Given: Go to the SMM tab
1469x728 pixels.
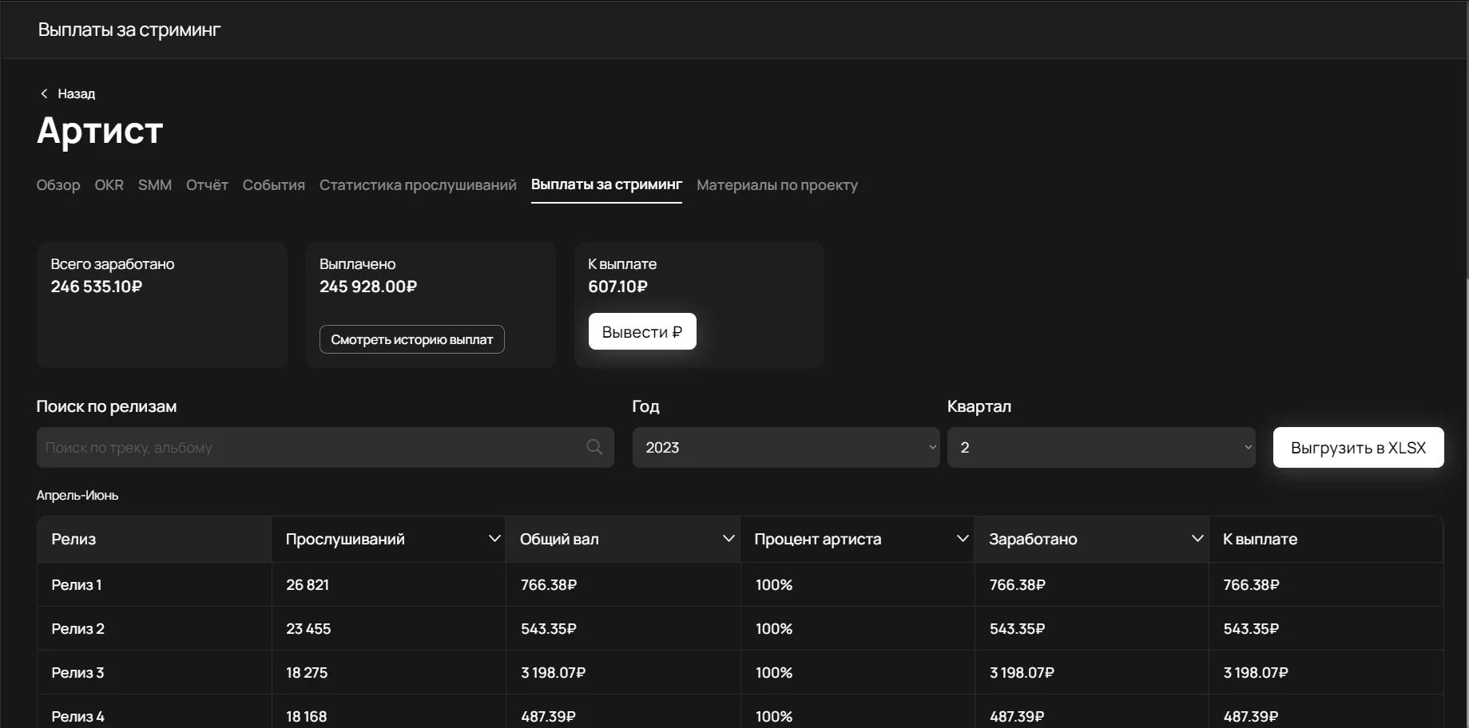Looking at the screenshot, I should [x=155, y=185].
